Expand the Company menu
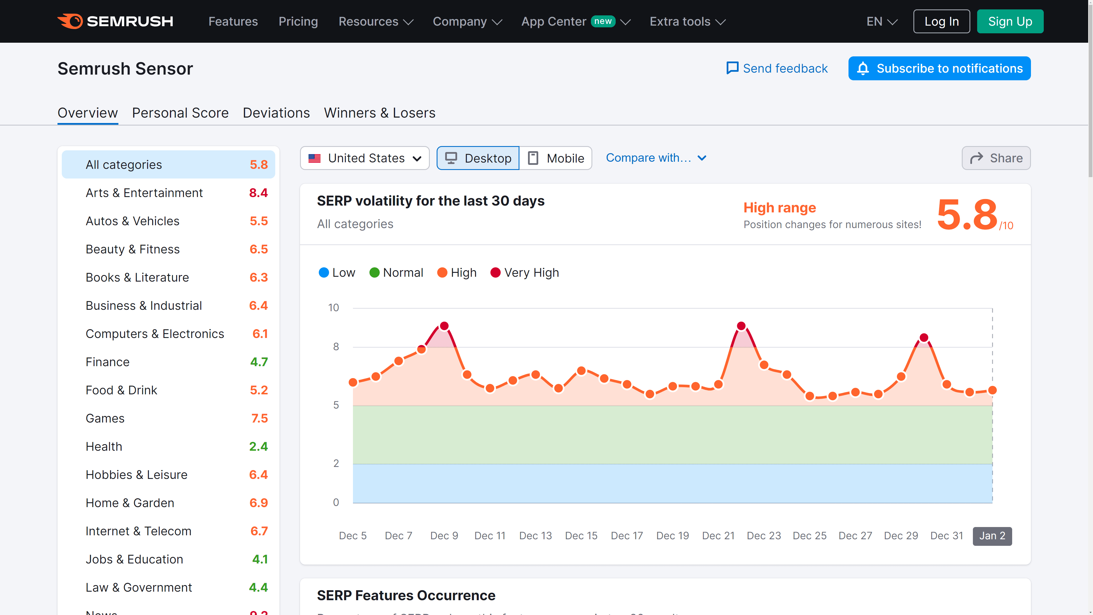 click(467, 21)
